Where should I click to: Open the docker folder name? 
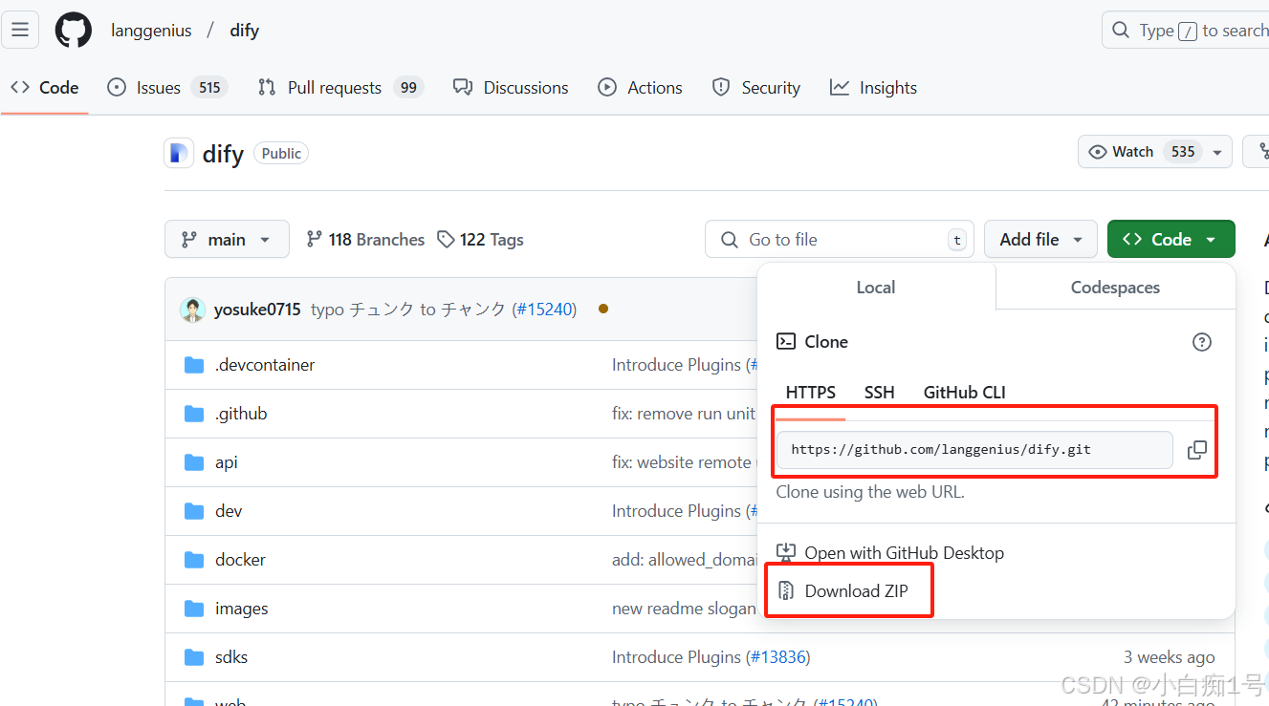241,560
